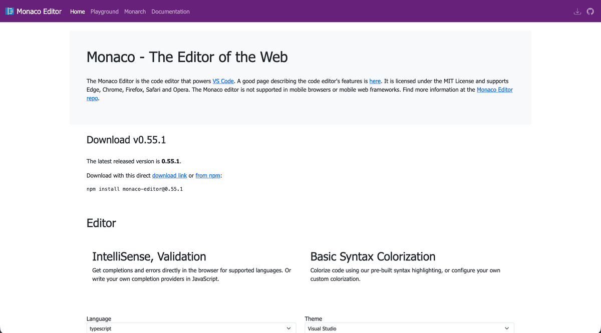The height and width of the screenshot is (333, 601).
Task: Click the npm install monaco-editor@0.55.1 command text
Action: pos(135,189)
